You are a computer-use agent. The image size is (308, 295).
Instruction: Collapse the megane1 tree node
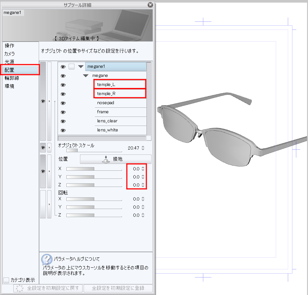click(81, 67)
